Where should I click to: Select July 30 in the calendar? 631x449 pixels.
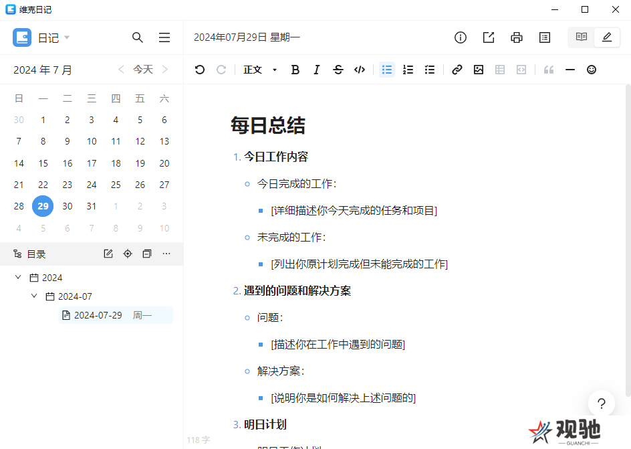click(68, 206)
